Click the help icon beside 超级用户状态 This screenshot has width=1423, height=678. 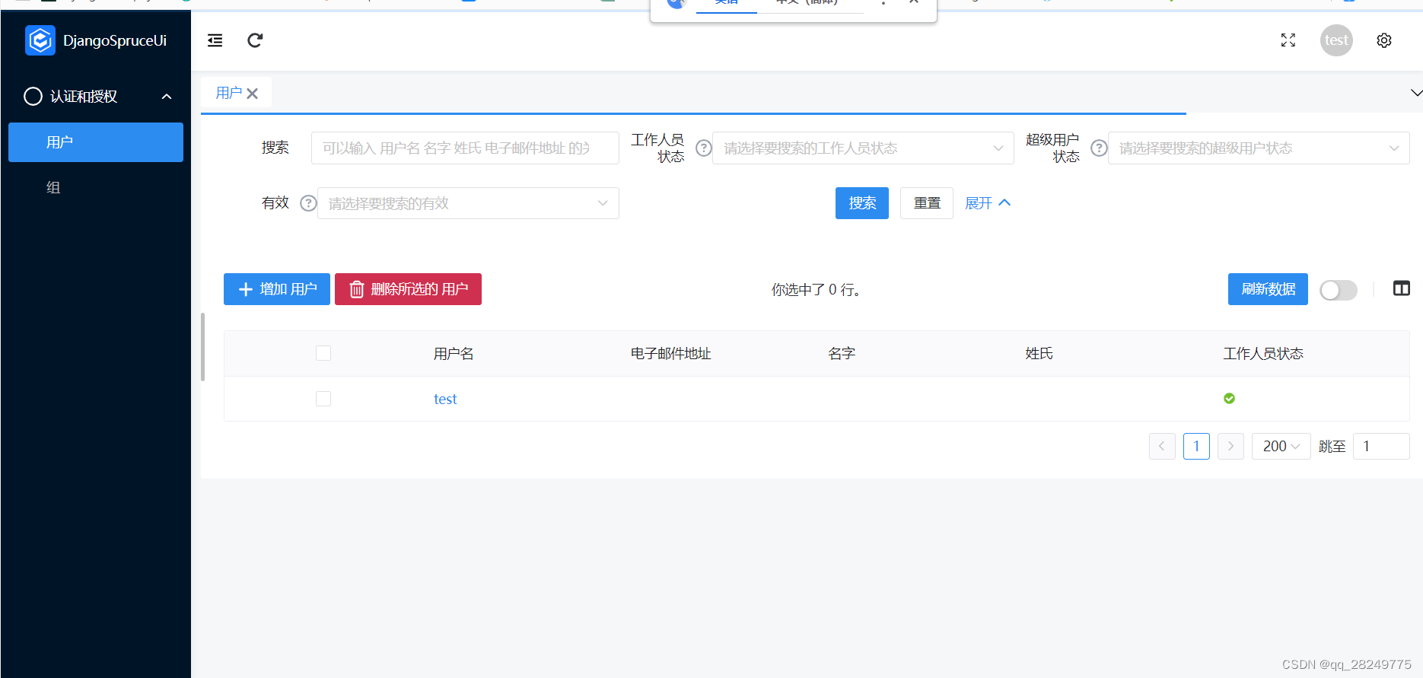click(x=1099, y=148)
